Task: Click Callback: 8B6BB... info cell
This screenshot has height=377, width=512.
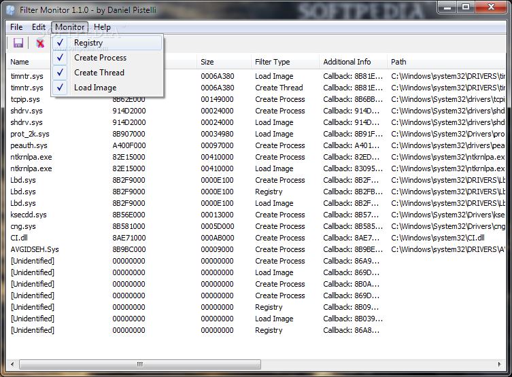Action: click(353, 99)
